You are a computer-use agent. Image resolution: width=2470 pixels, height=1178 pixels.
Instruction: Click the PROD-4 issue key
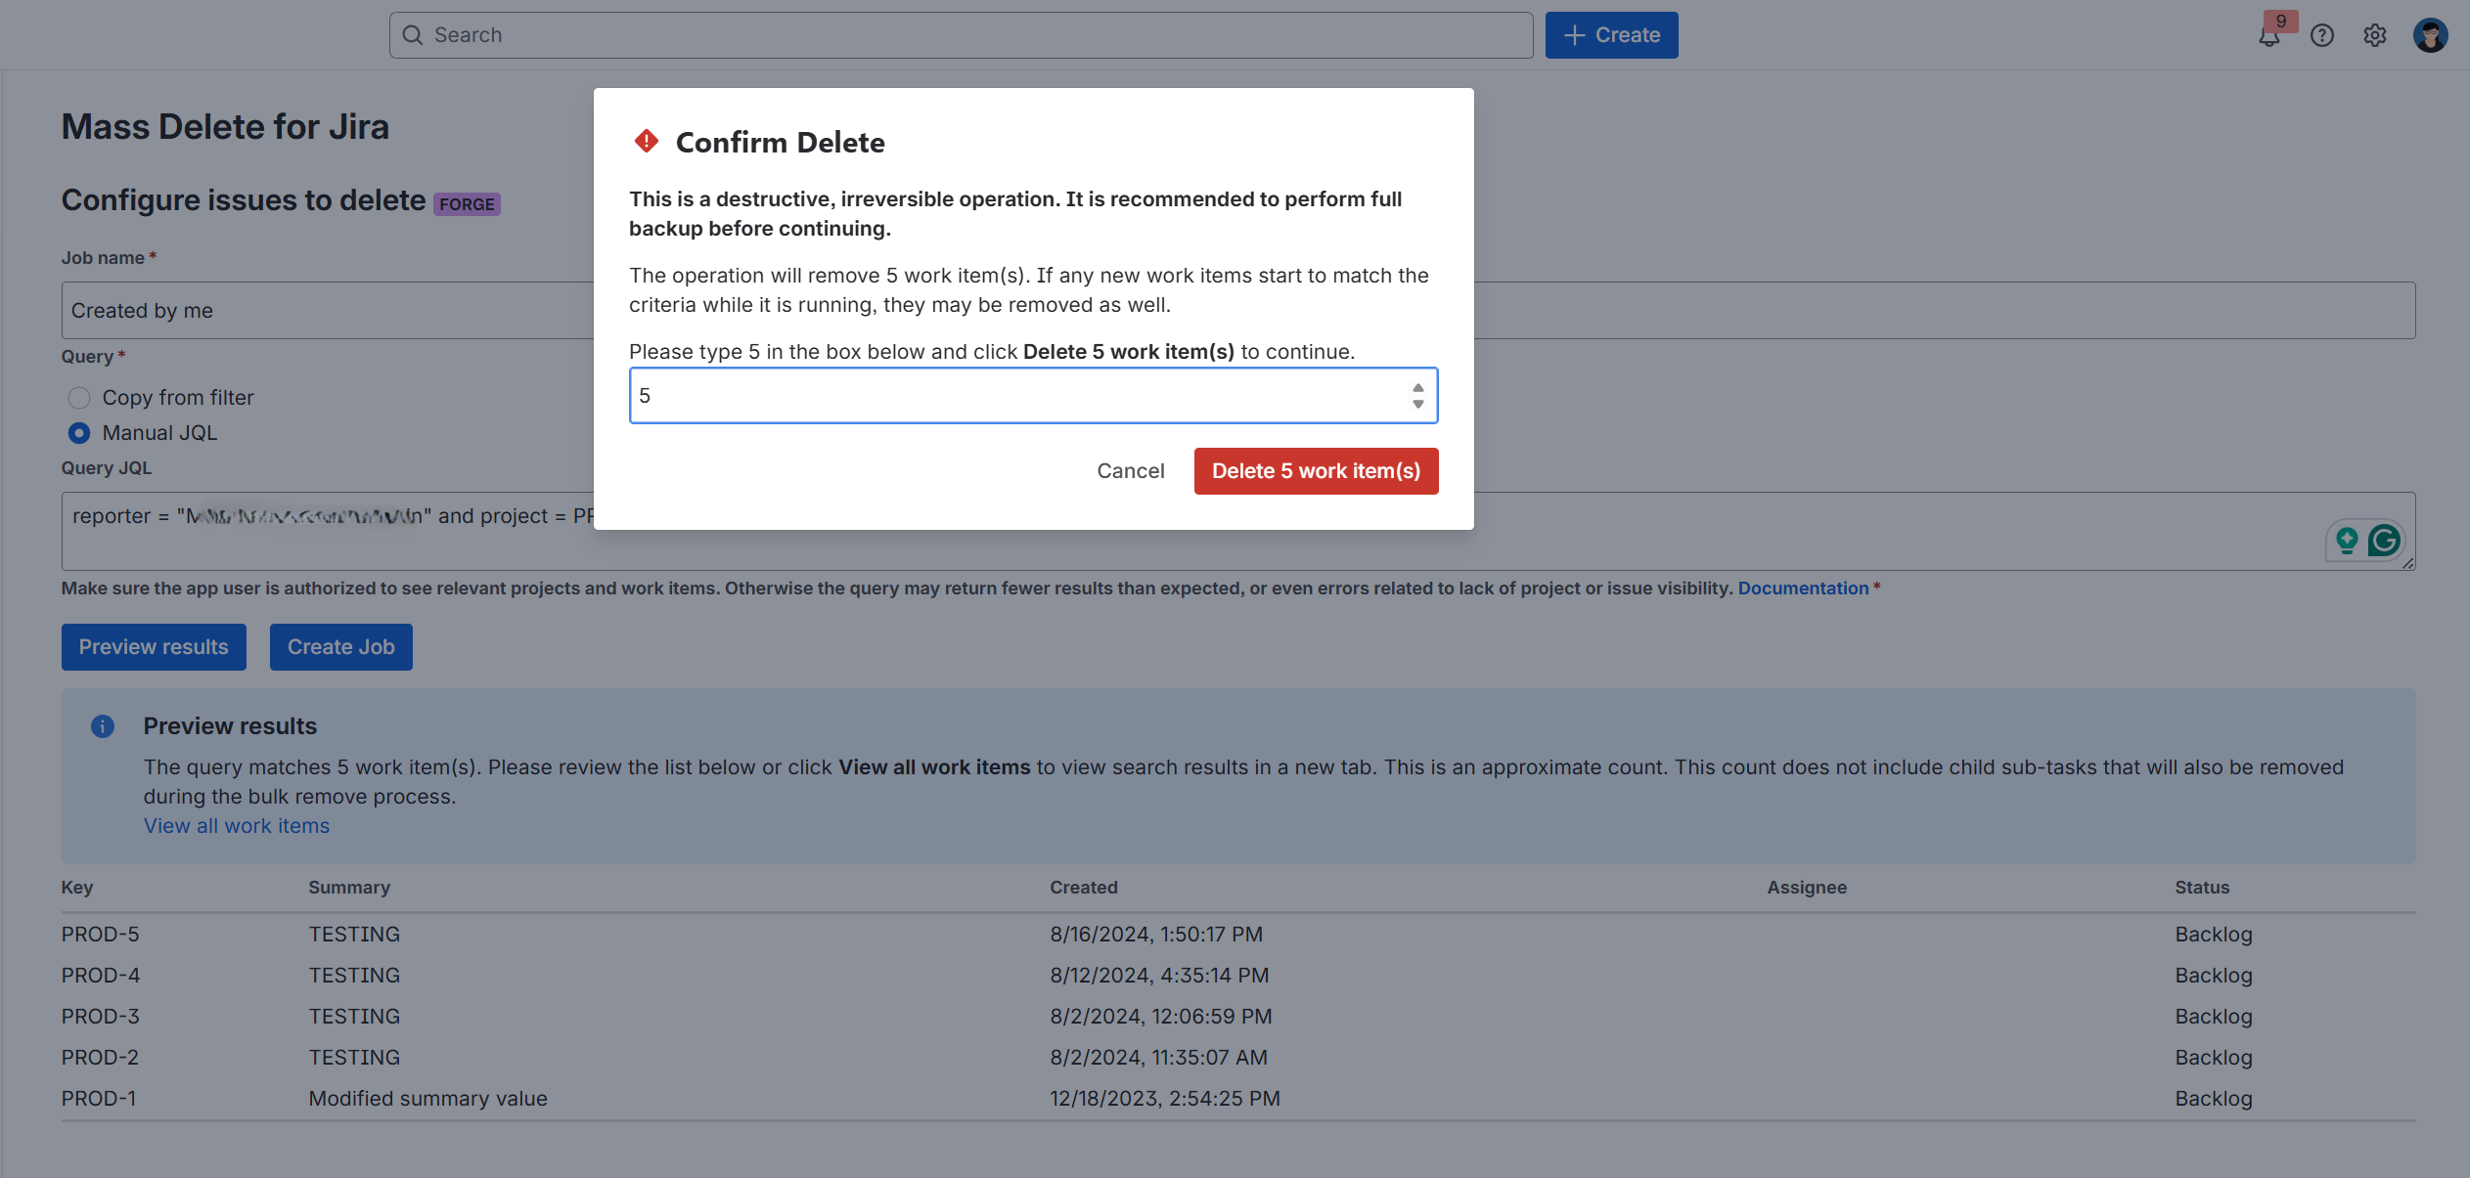point(101,976)
